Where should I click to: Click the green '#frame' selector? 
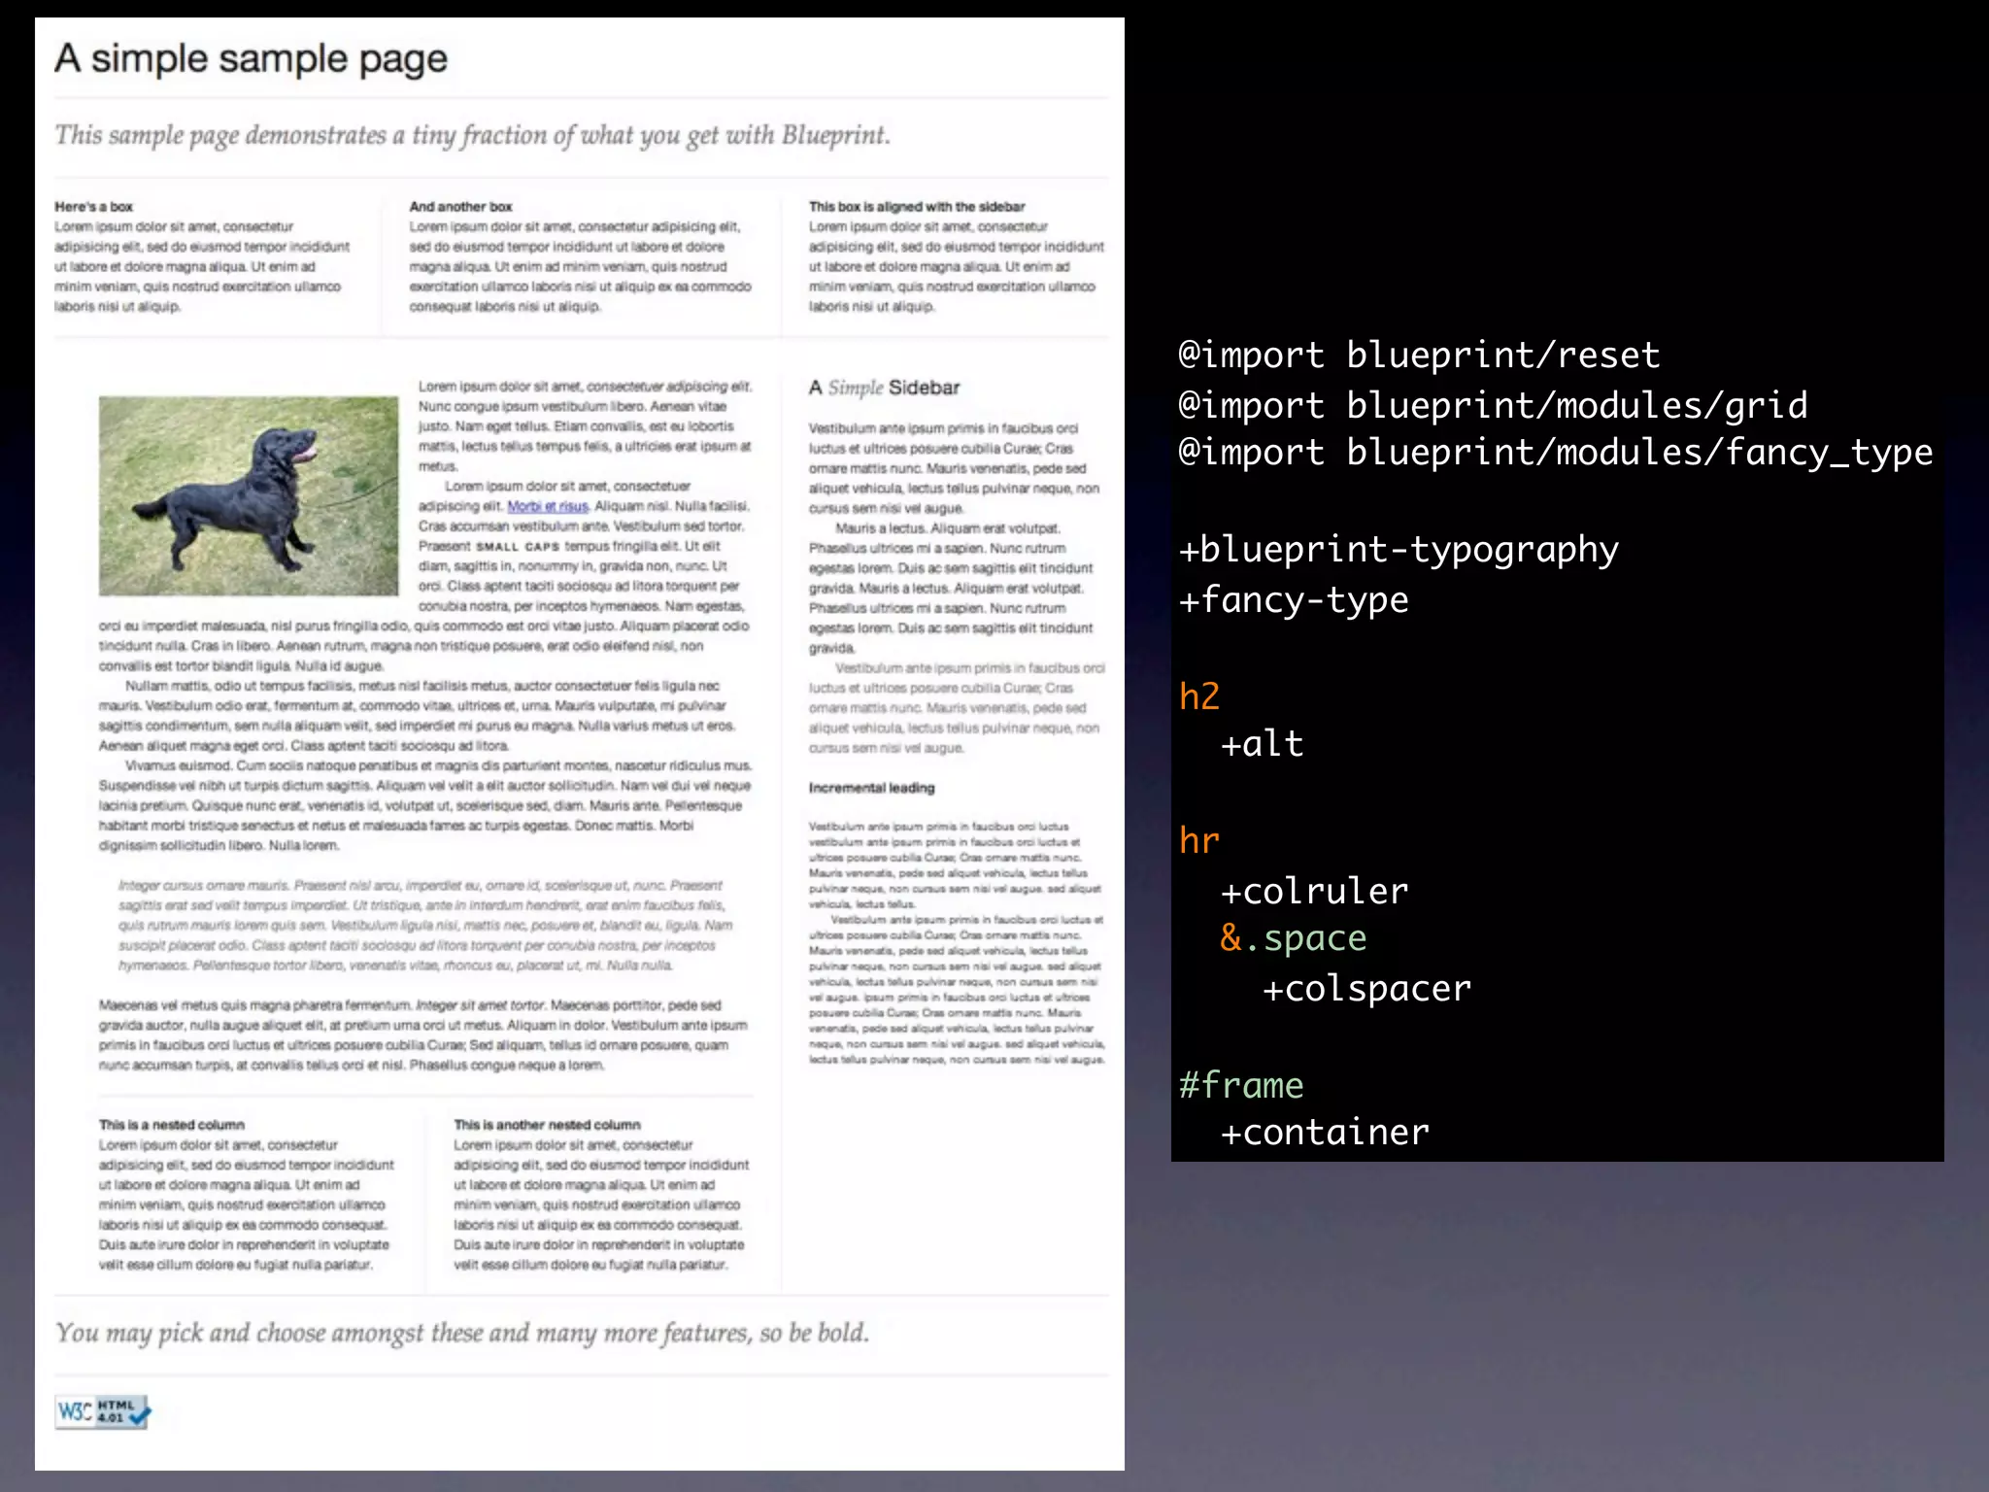pos(1240,1085)
